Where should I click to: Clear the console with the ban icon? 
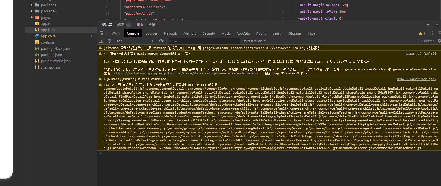109,41
